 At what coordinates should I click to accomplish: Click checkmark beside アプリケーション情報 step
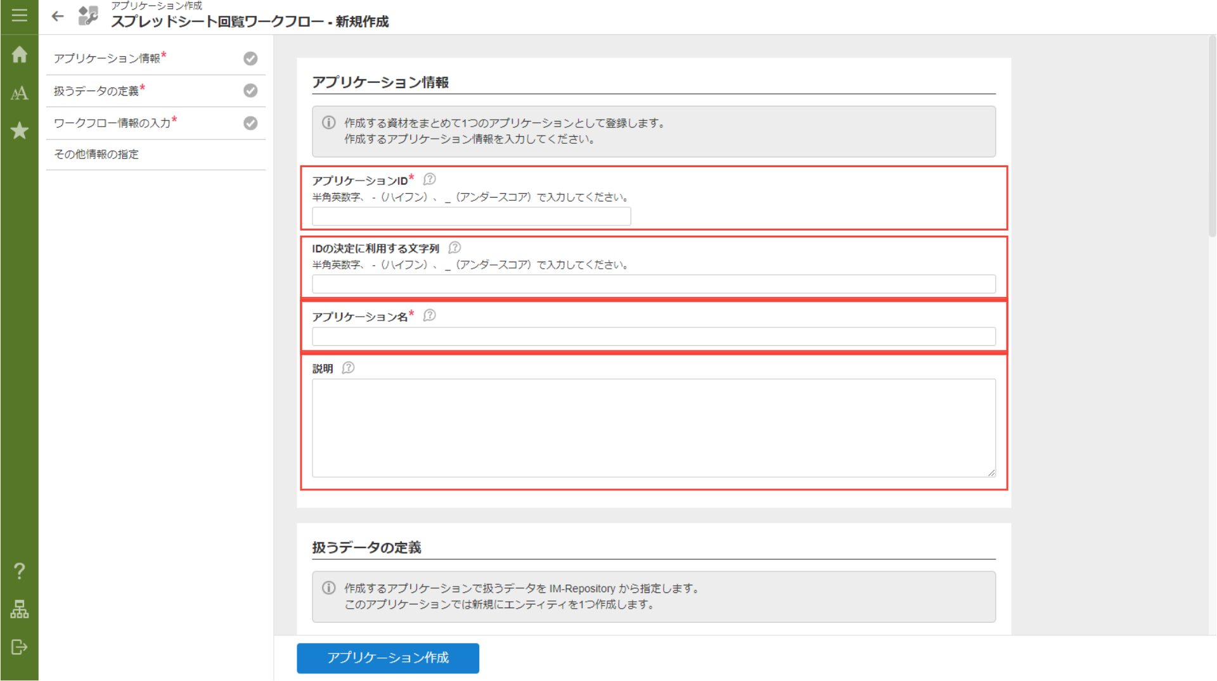coord(250,58)
